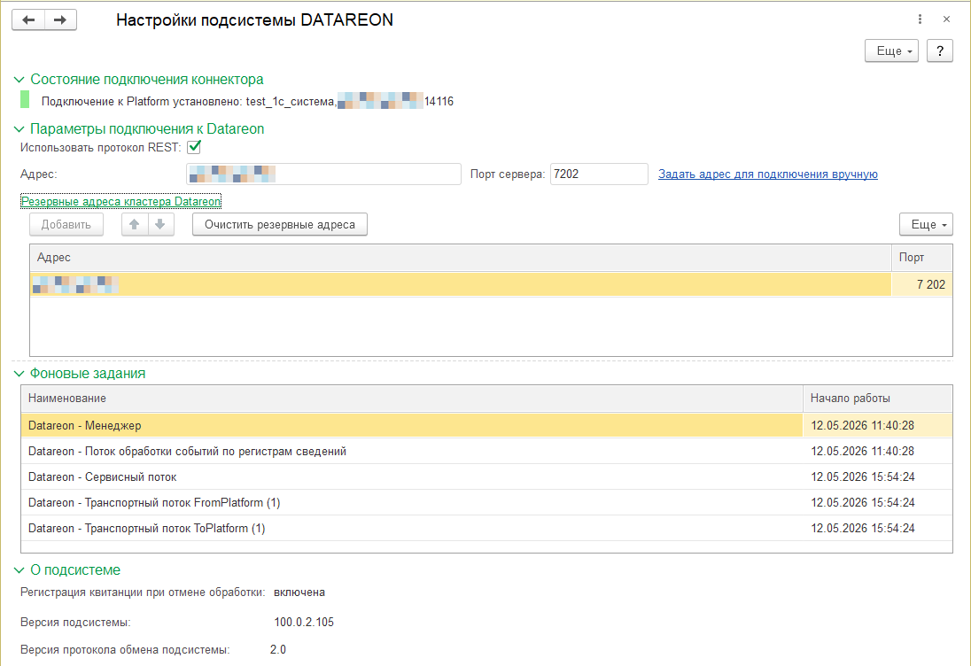This screenshot has width=971, height=666.
Task: Go forward with the right arrow button
Action: point(60,19)
